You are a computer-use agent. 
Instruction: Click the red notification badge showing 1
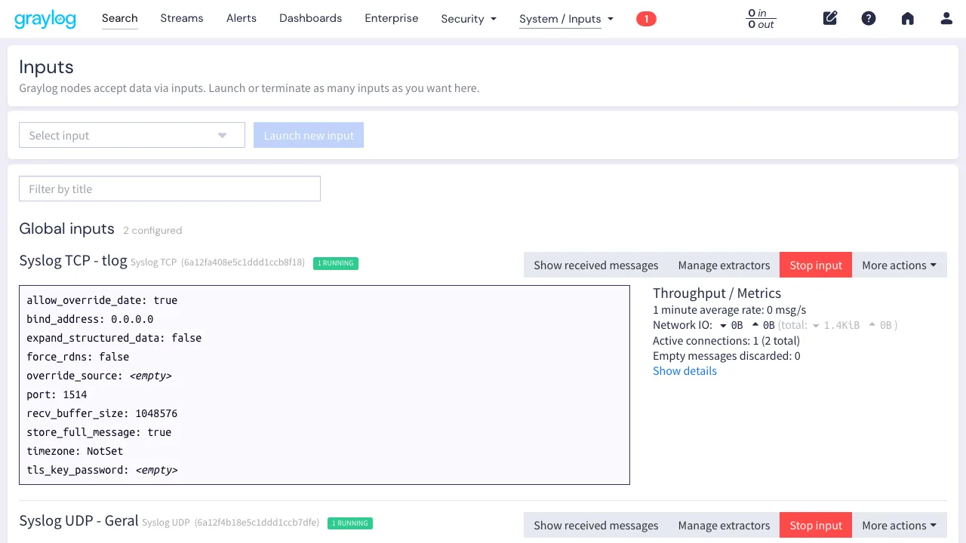pos(646,19)
